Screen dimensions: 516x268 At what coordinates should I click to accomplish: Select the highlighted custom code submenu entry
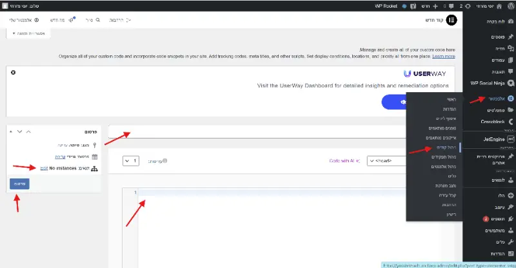(446, 148)
